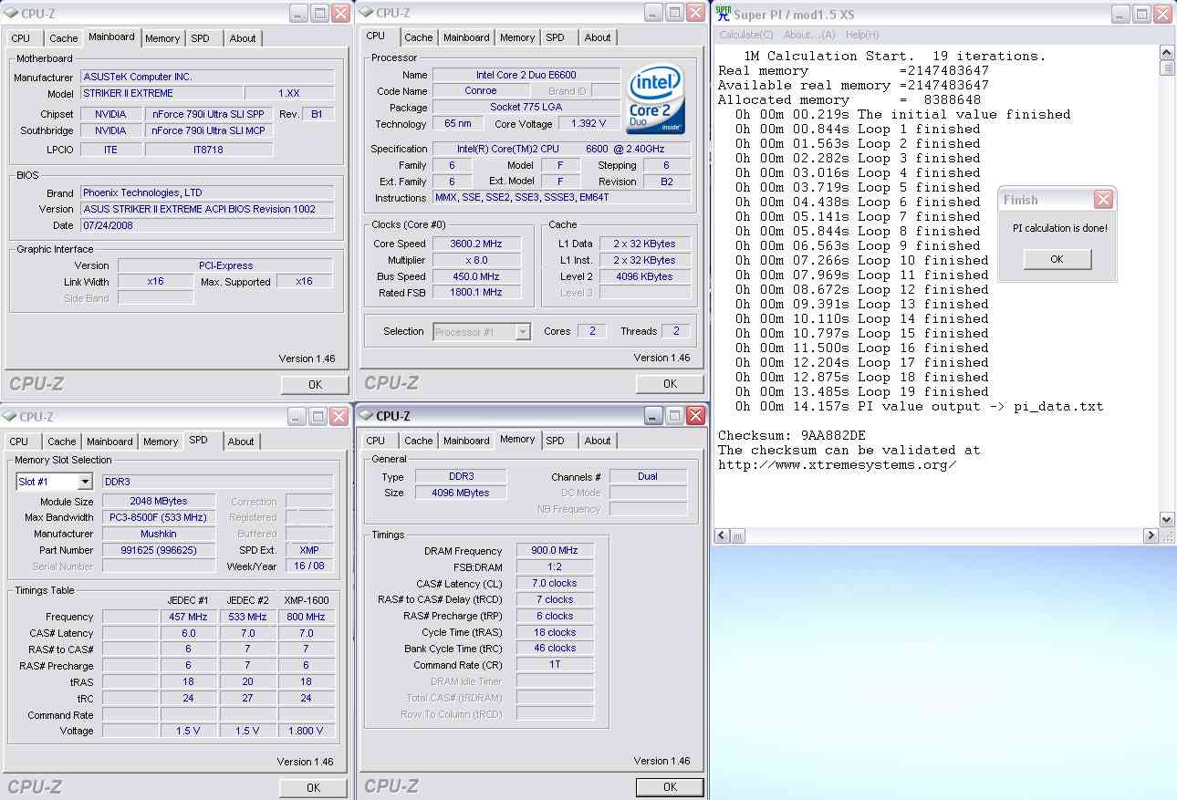The width and height of the screenshot is (1177, 800).
Task: Click the http://www.xtremesystems.org/ text
Action: point(837,464)
